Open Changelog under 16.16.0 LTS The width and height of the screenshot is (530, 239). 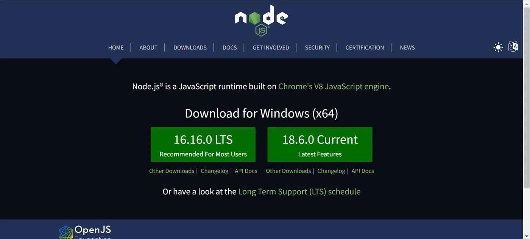click(x=214, y=171)
